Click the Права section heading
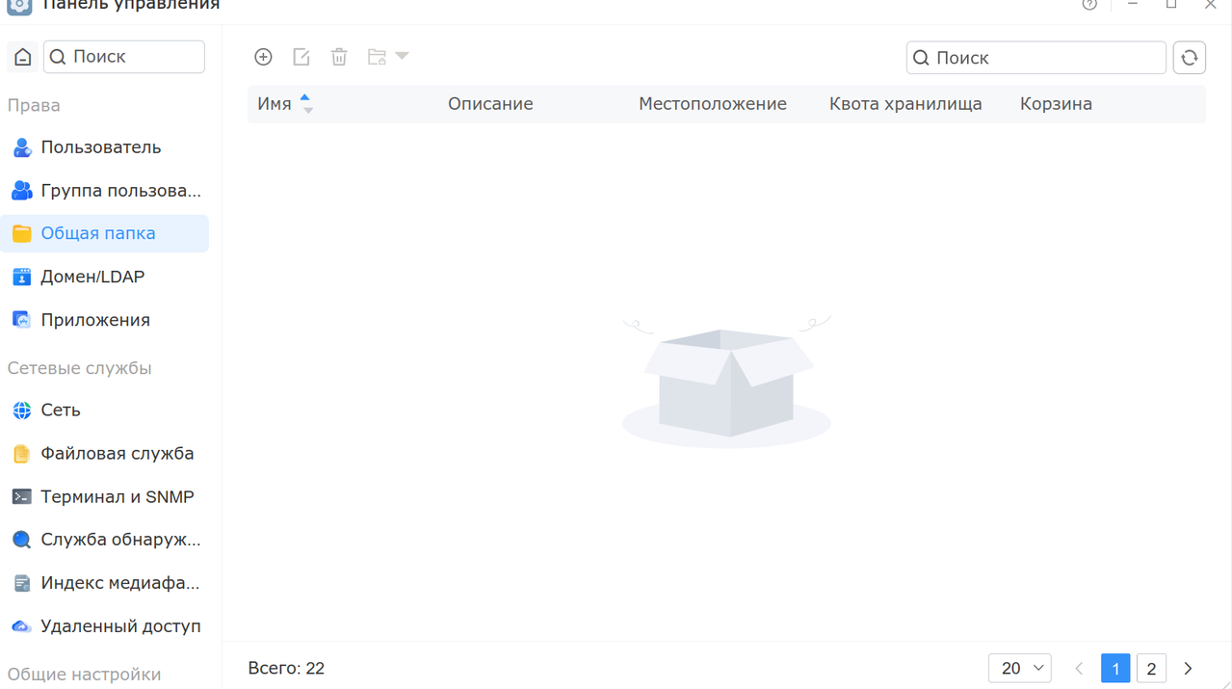1232x689 pixels. [34, 105]
